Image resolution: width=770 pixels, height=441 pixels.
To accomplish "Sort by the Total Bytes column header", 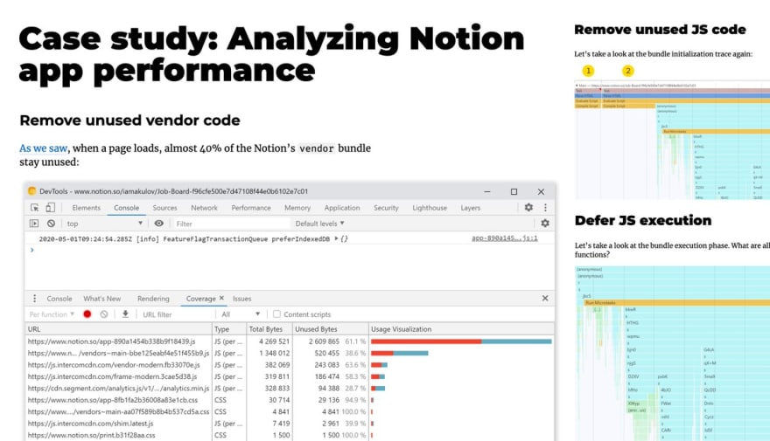I will coord(269,329).
